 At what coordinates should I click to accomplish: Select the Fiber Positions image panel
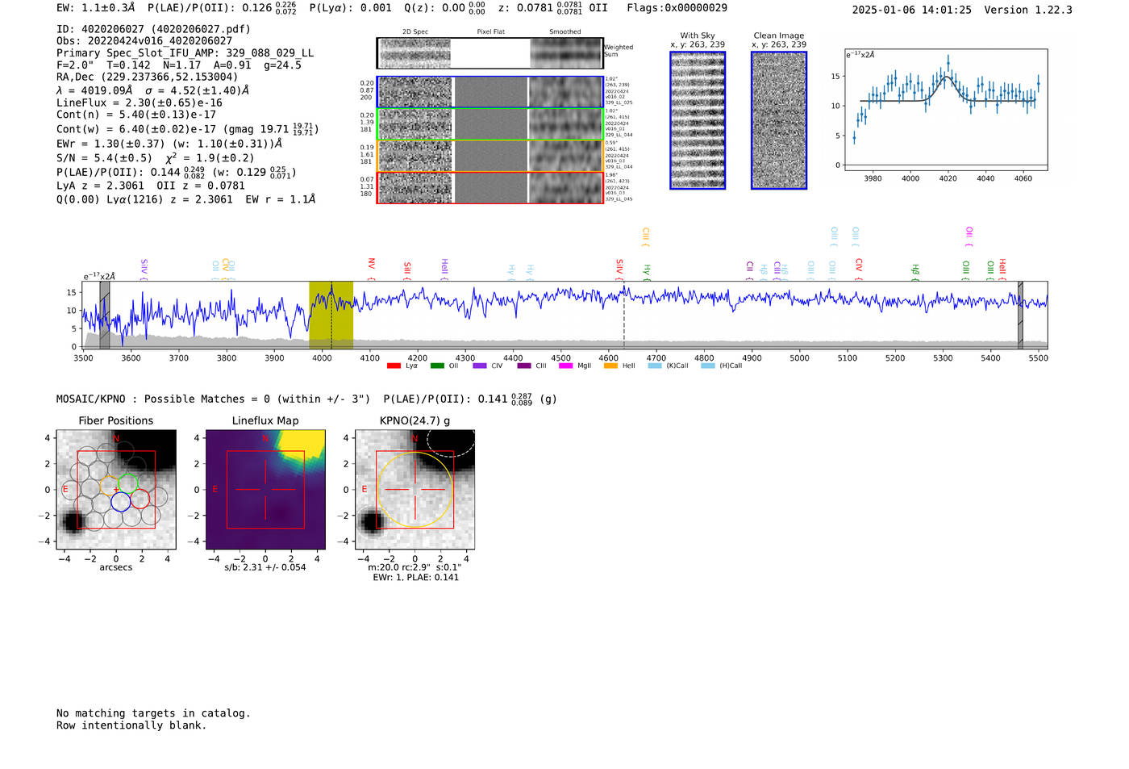click(116, 490)
